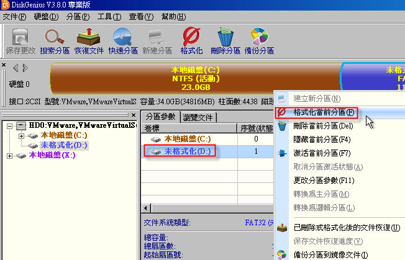The image size is (405, 260).
Task: Launch Recover Files (恢復文件) tool
Action: tap(89, 41)
